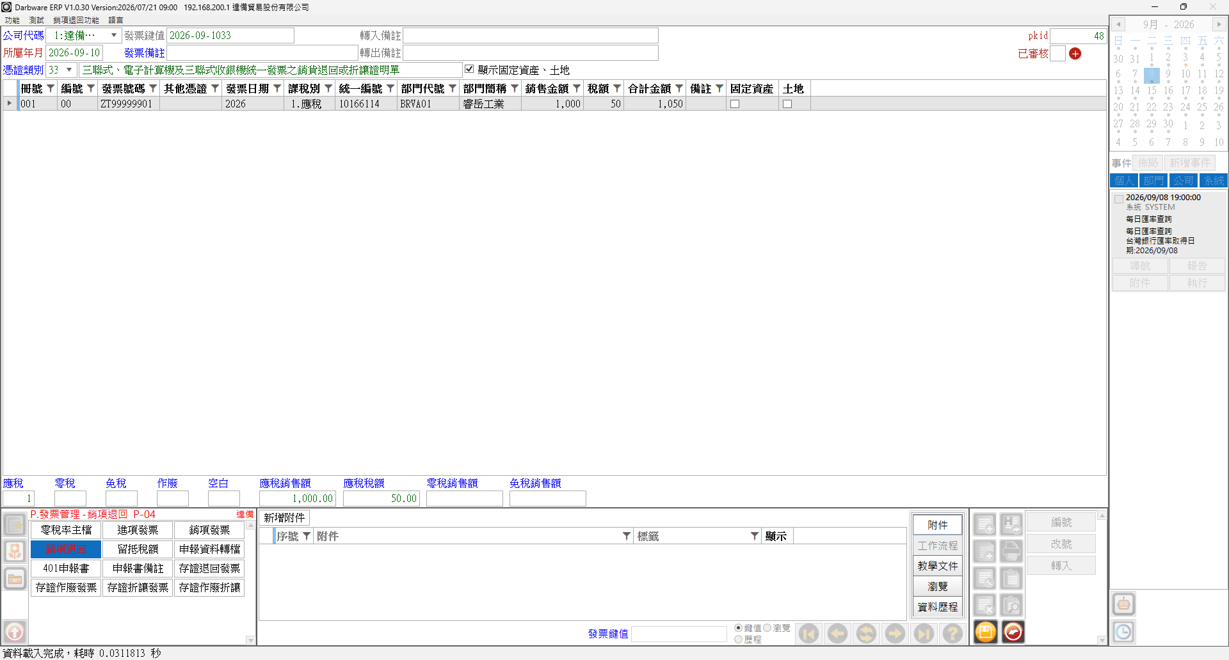Toggle the 已審核 checkbox
Viewport: 1229px width, 660px height.
[1058, 54]
